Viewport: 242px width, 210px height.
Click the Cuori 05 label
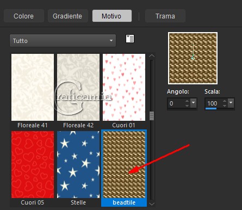click(x=33, y=202)
